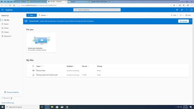This screenshot has height=109, width=194.
Task: Switch to Google Chrome Web Browser tab
Action: (x=98, y=2)
